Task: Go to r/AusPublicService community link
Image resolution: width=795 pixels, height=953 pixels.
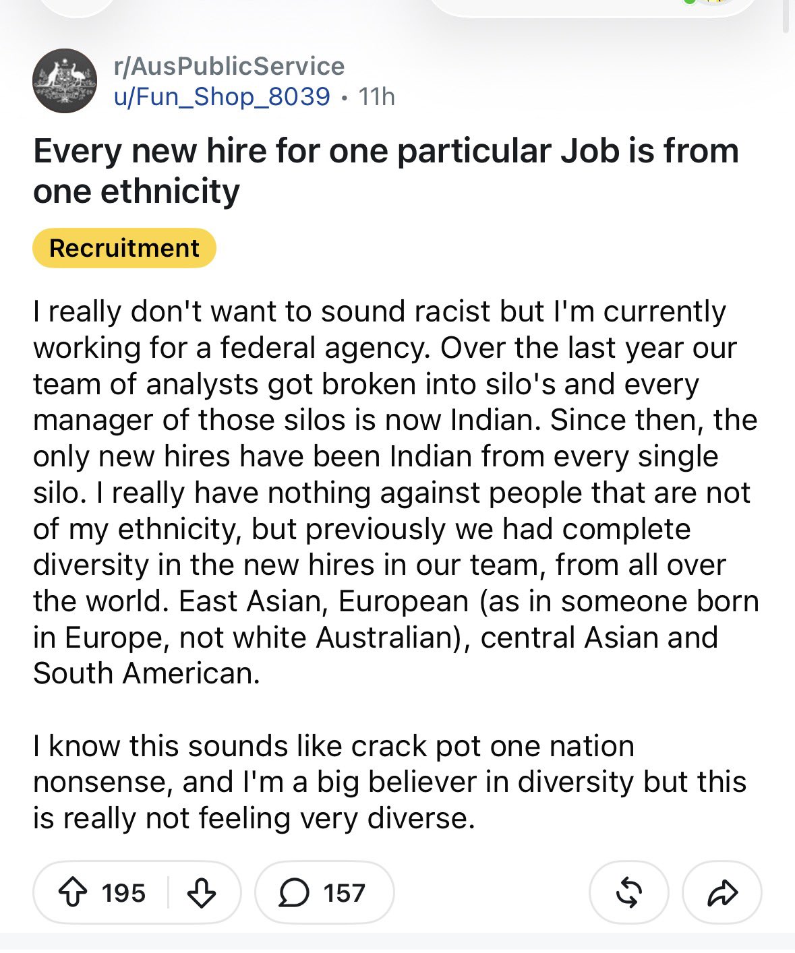Action: pyautogui.click(x=229, y=66)
